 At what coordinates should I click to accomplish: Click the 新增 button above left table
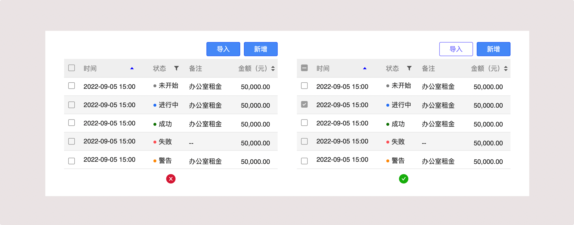point(261,49)
